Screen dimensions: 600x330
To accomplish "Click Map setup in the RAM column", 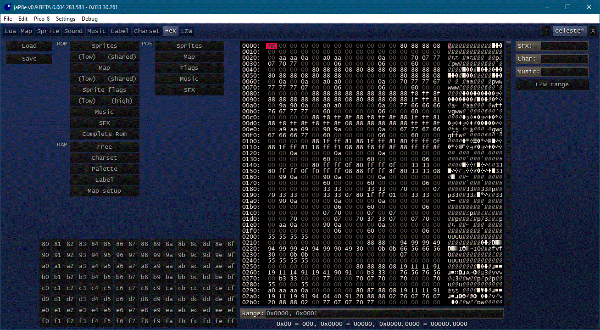I will pyautogui.click(x=105, y=190).
